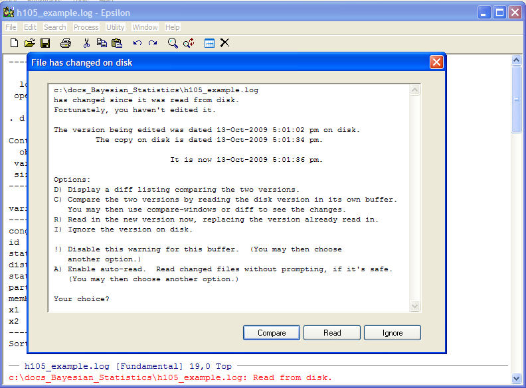Open the Process menu

click(x=86, y=27)
